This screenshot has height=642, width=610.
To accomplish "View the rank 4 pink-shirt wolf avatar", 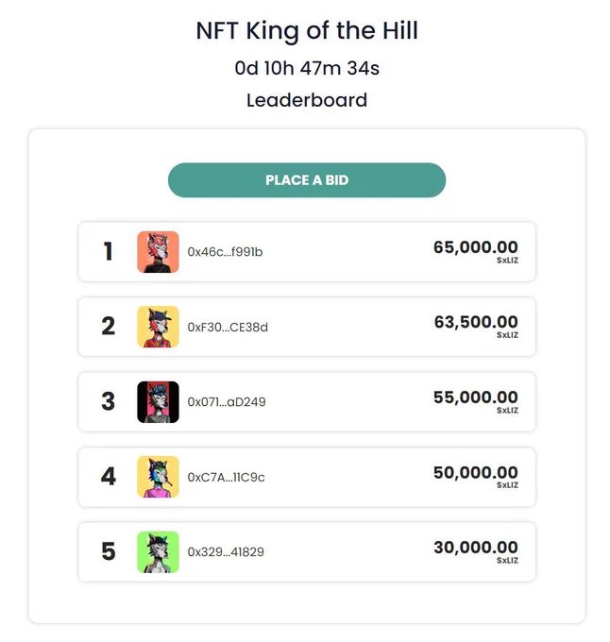I will 158,477.
